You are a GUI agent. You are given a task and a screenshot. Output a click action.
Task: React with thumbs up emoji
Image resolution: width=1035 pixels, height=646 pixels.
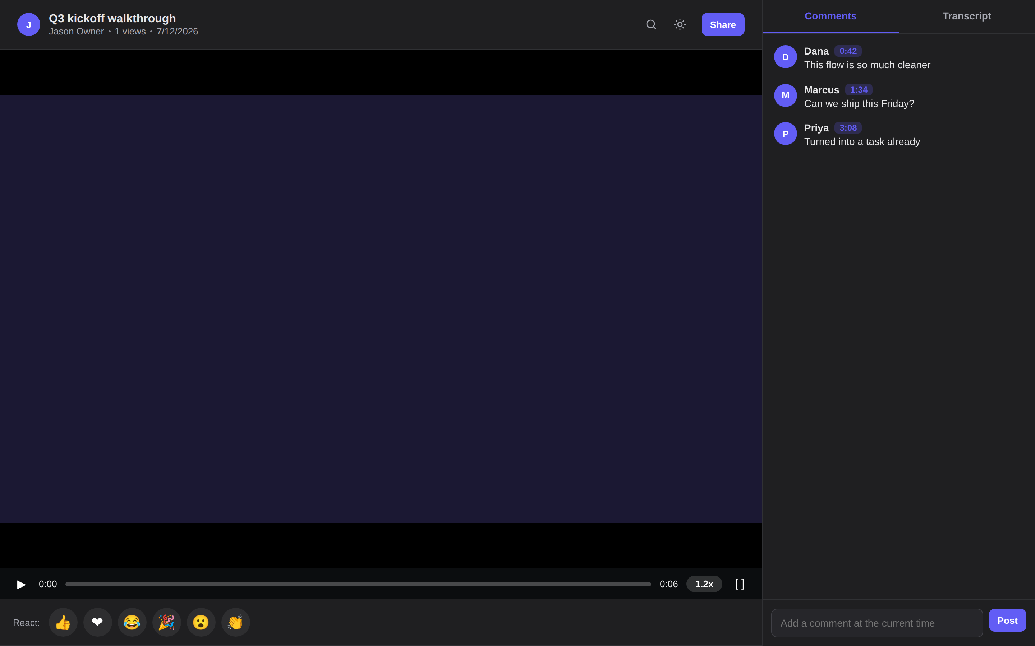click(x=63, y=623)
